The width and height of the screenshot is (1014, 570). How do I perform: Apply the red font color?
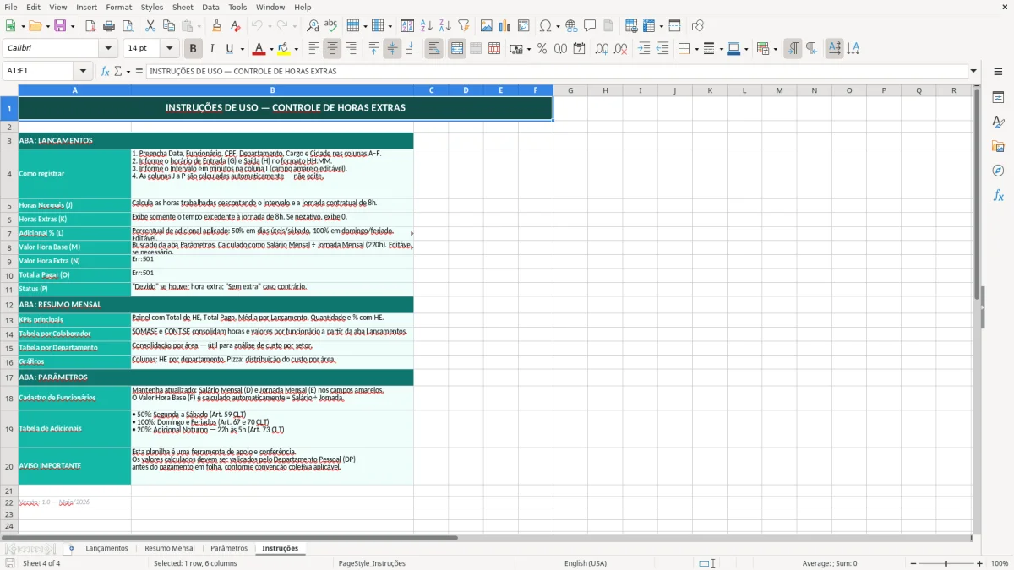click(259, 49)
